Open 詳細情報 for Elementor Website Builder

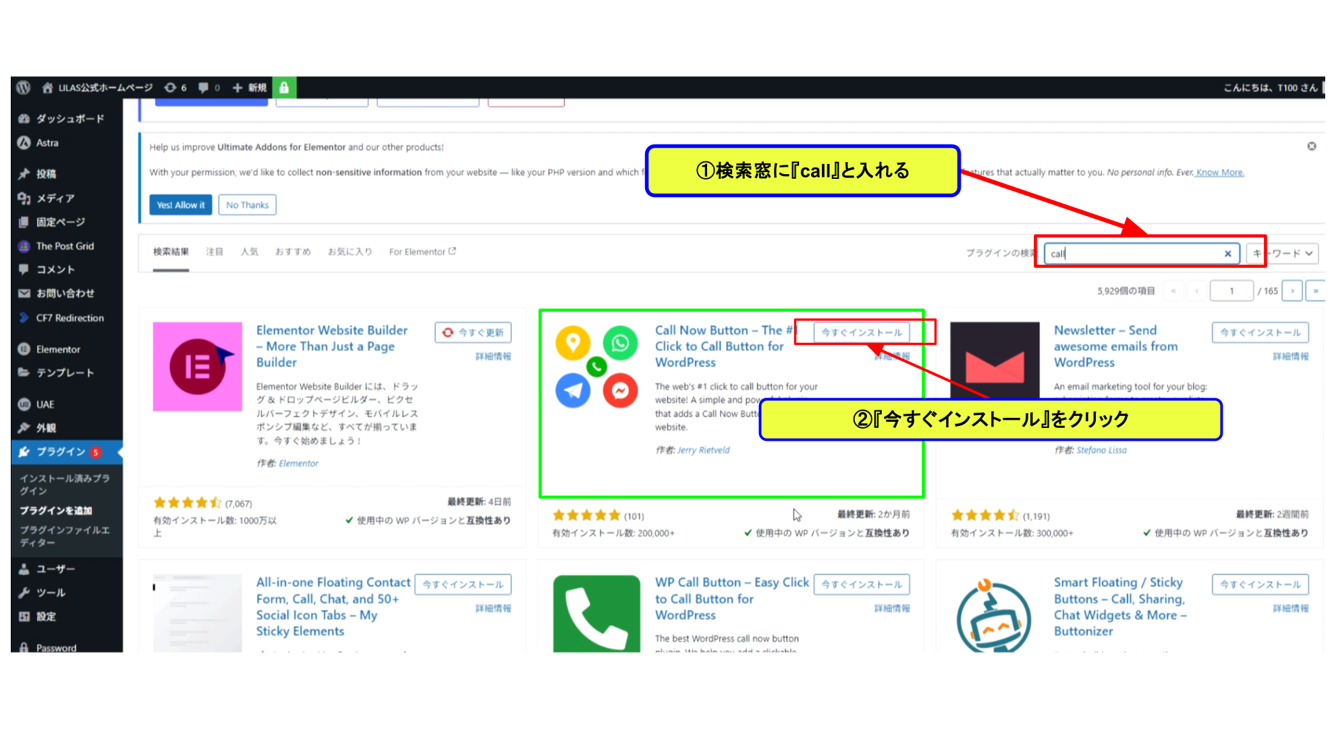[493, 356]
